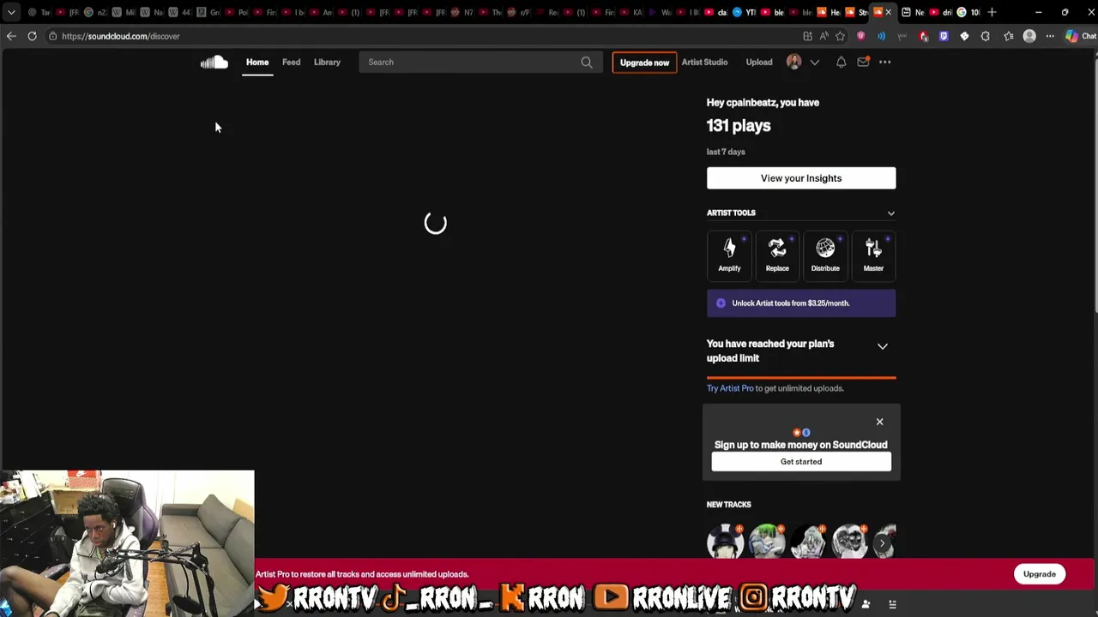Click the SoundCloud cloud logo
This screenshot has width=1098, height=617.
coord(214,62)
